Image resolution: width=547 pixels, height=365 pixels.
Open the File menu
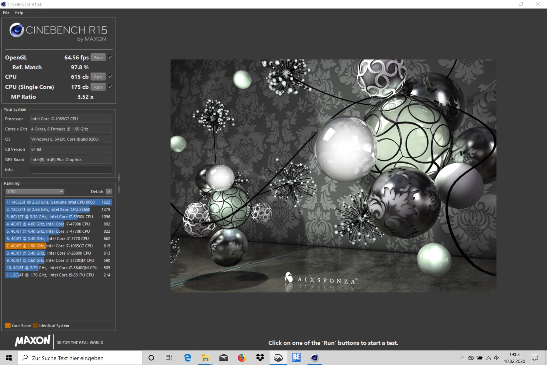6,12
